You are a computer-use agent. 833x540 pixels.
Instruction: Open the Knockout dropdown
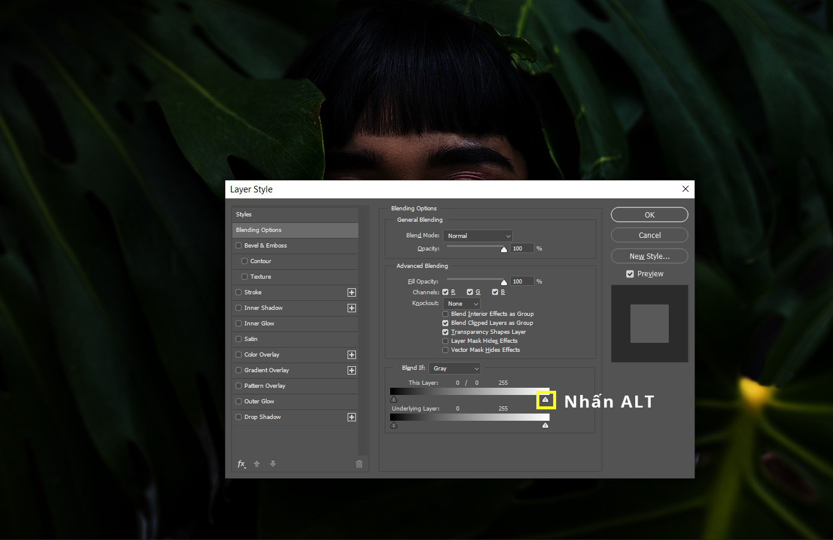(x=462, y=304)
